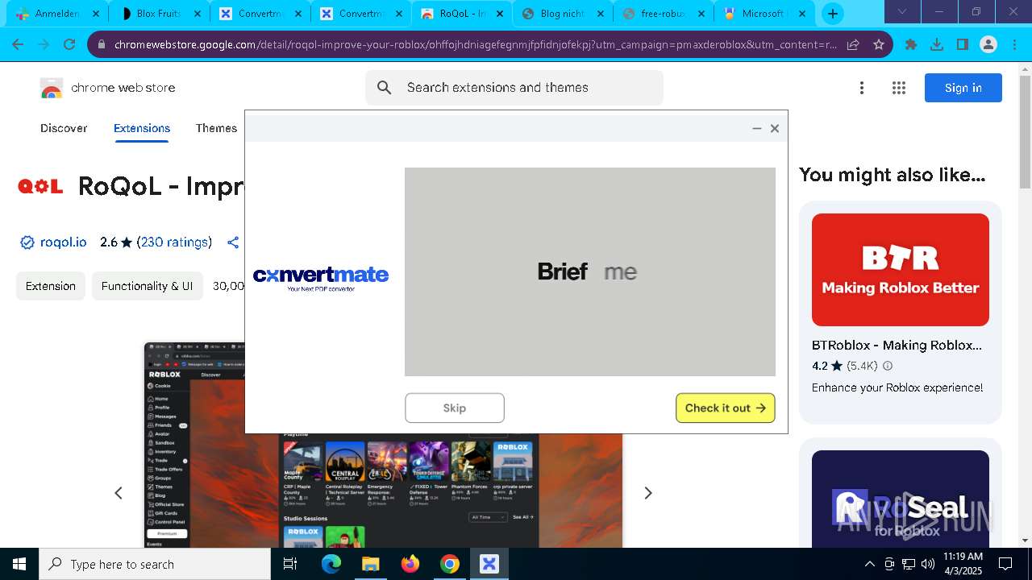Screen dimensions: 1032x580
Task: Open Firefox from taskbar
Action: coord(410,564)
